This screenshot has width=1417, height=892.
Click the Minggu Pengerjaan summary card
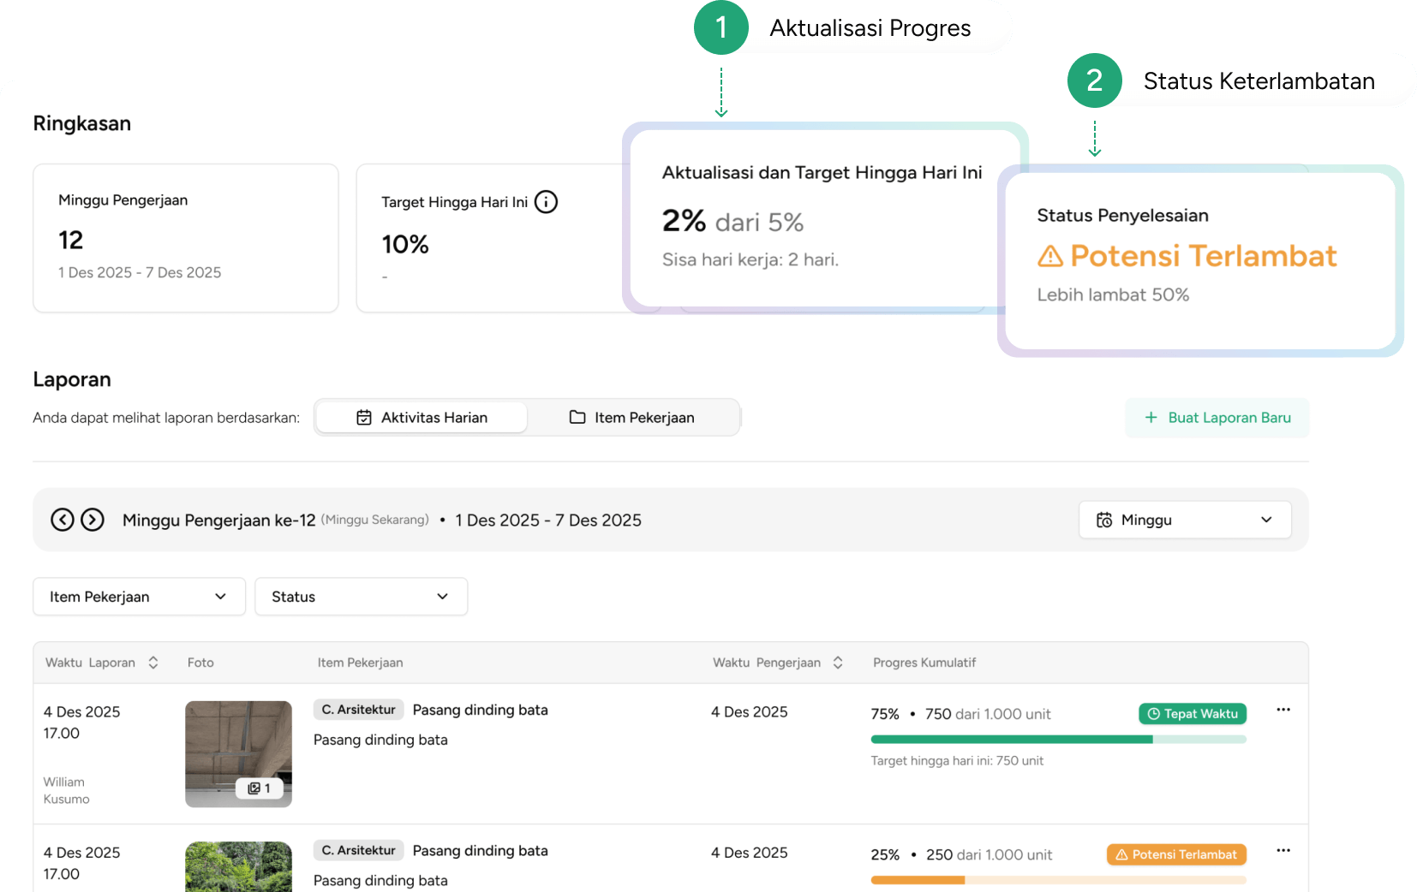186,238
